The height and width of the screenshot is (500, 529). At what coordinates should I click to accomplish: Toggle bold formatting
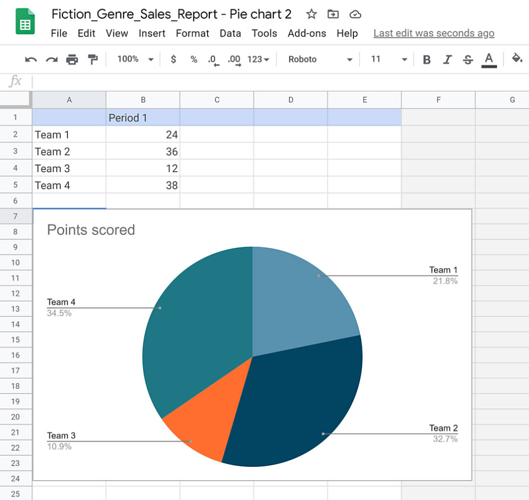(426, 59)
